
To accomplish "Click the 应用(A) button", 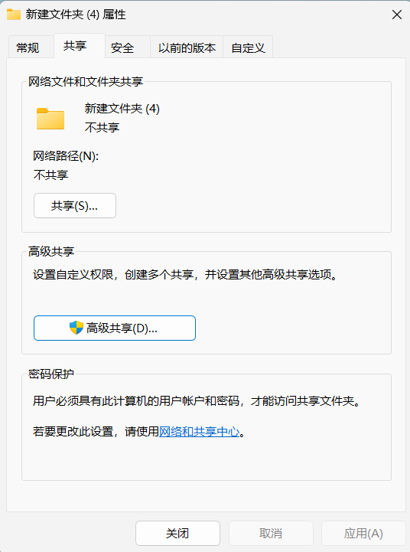I will 363,534.
